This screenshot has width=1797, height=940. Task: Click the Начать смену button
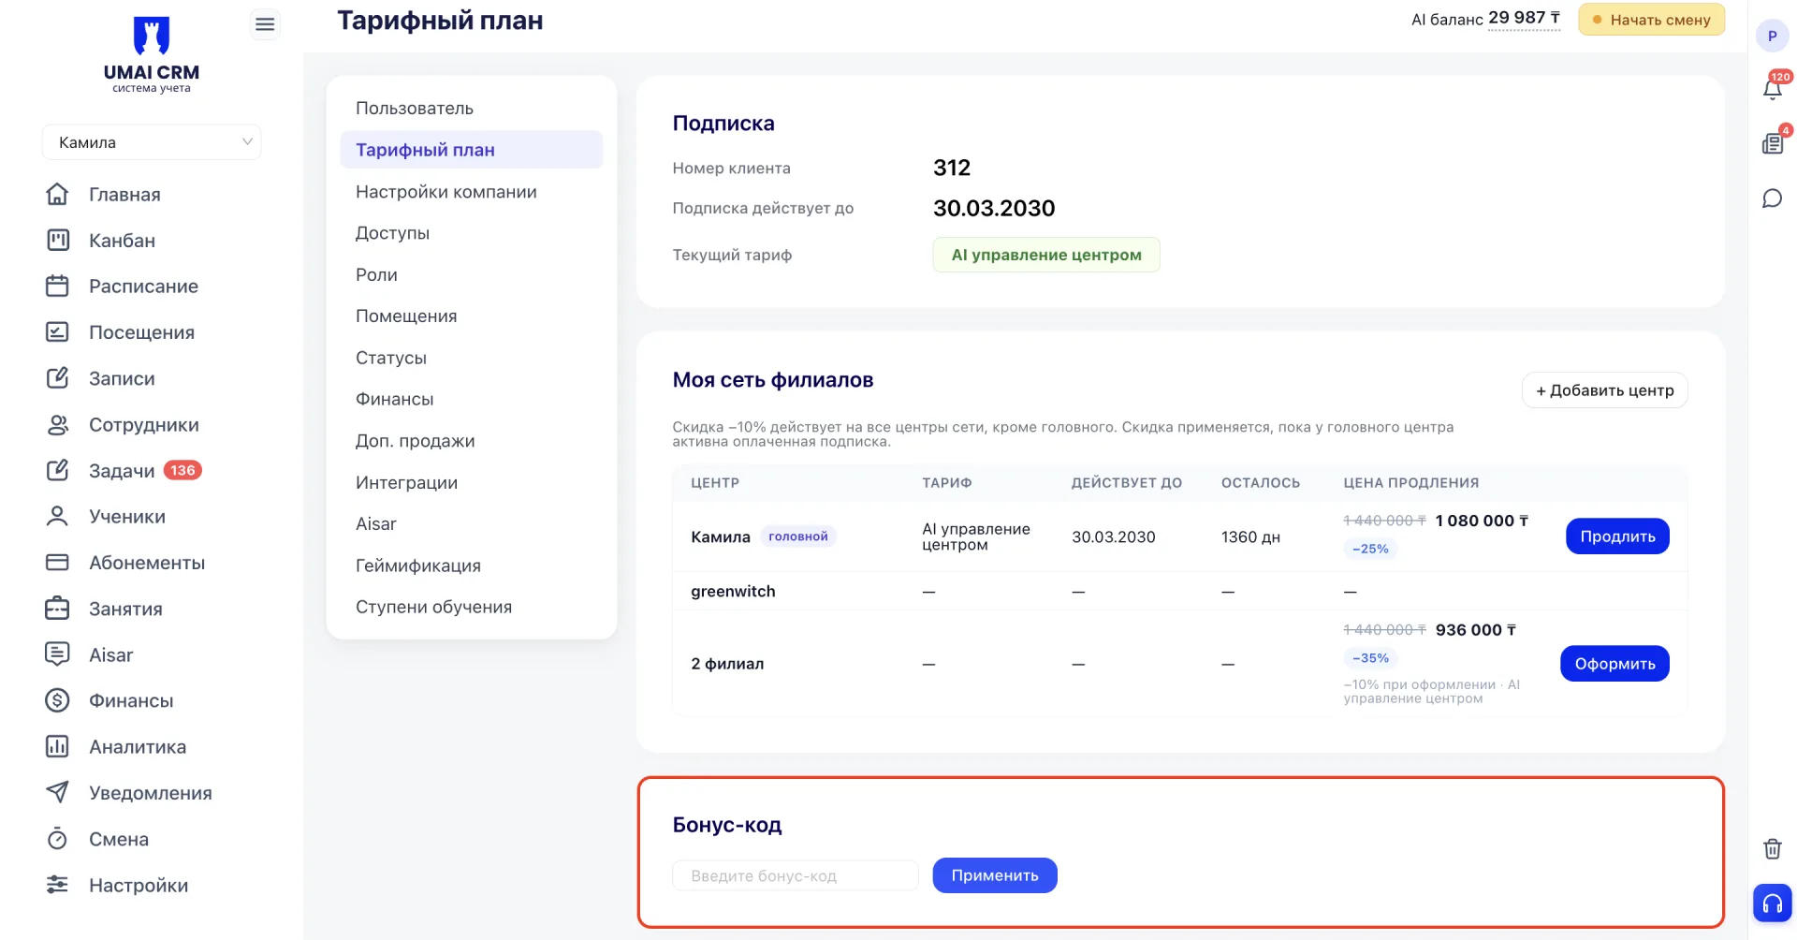pyautogui.click(x=1651, y=20)
